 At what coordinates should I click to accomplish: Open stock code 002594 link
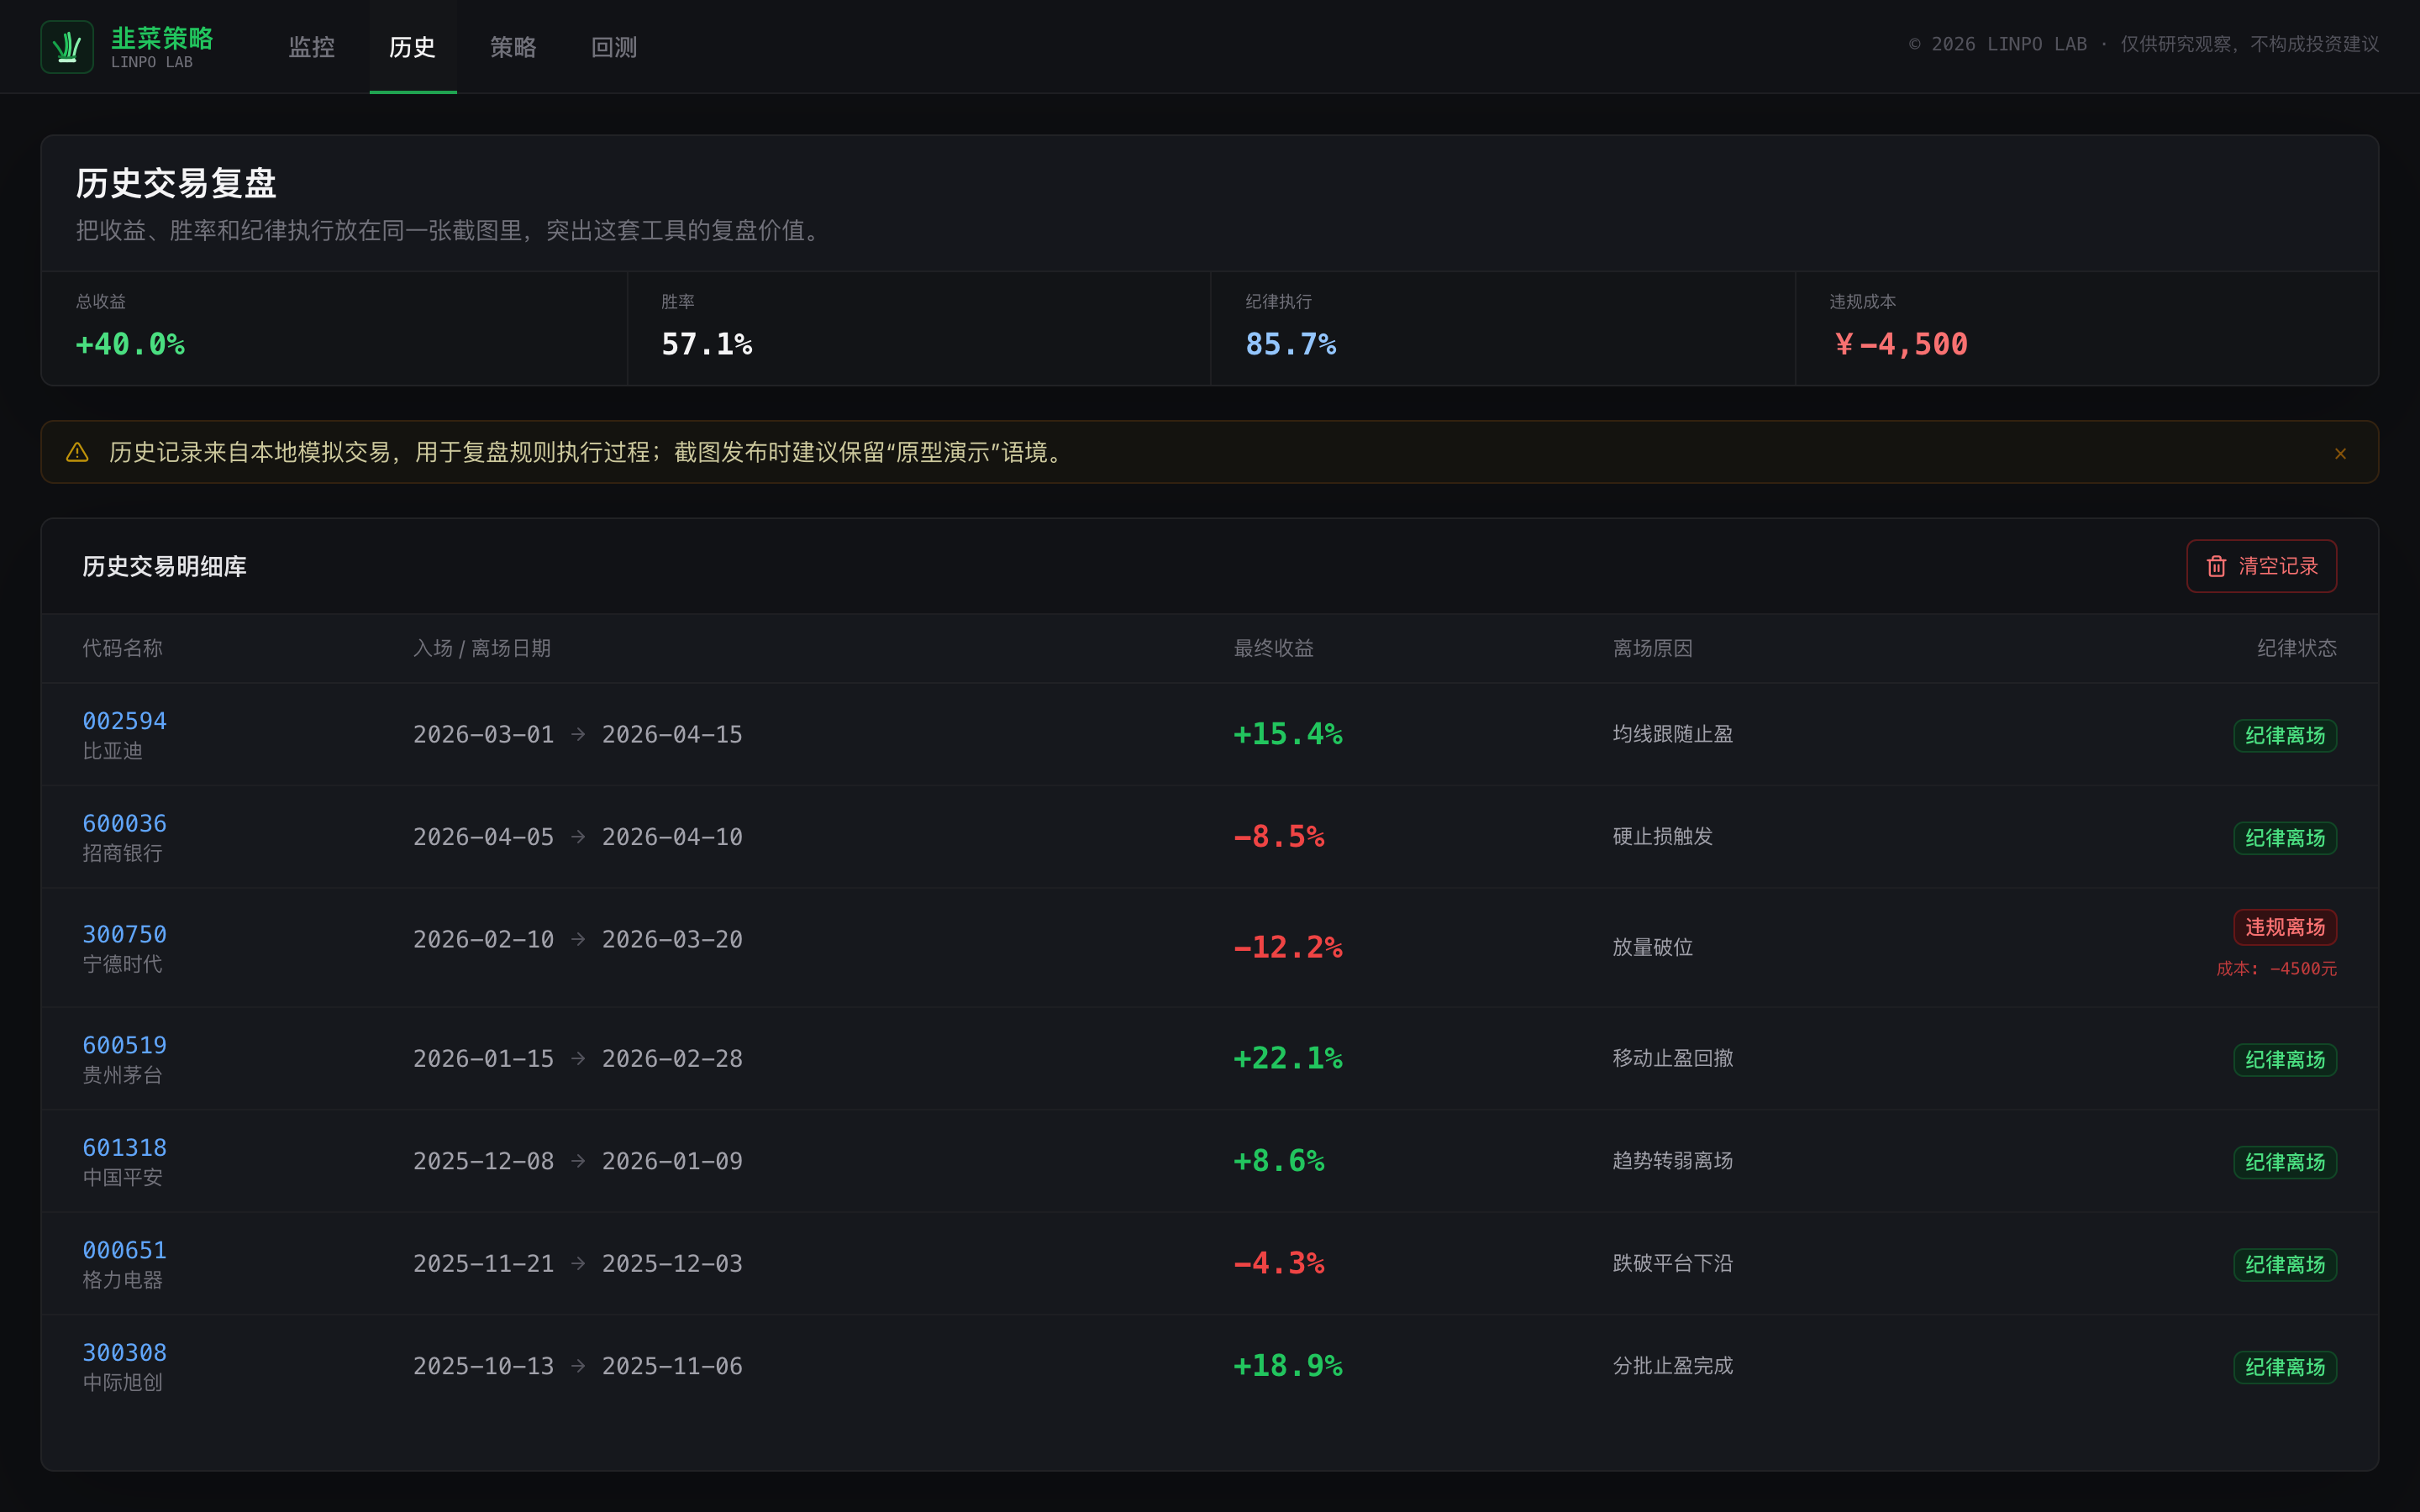(x=124, y=721)
